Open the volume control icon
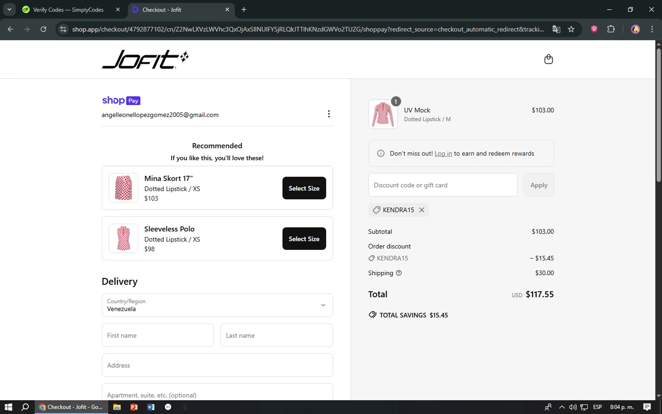This screenshot has width=662, height=414. click(x=573, y=407)
